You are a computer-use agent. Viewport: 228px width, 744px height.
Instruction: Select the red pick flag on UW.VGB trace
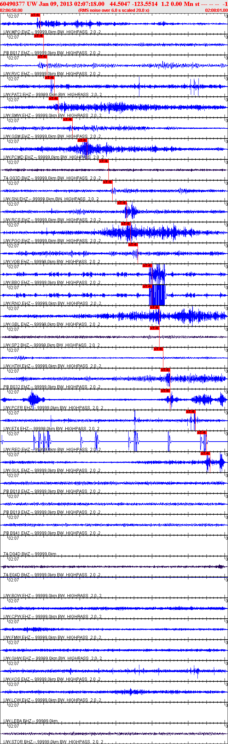[133, 245]
